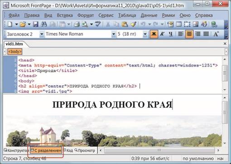The height and width of the screenshot is (164, 231).
Task: Insert a hyperlink with the globe icon
Action: [x=214, y=24]
